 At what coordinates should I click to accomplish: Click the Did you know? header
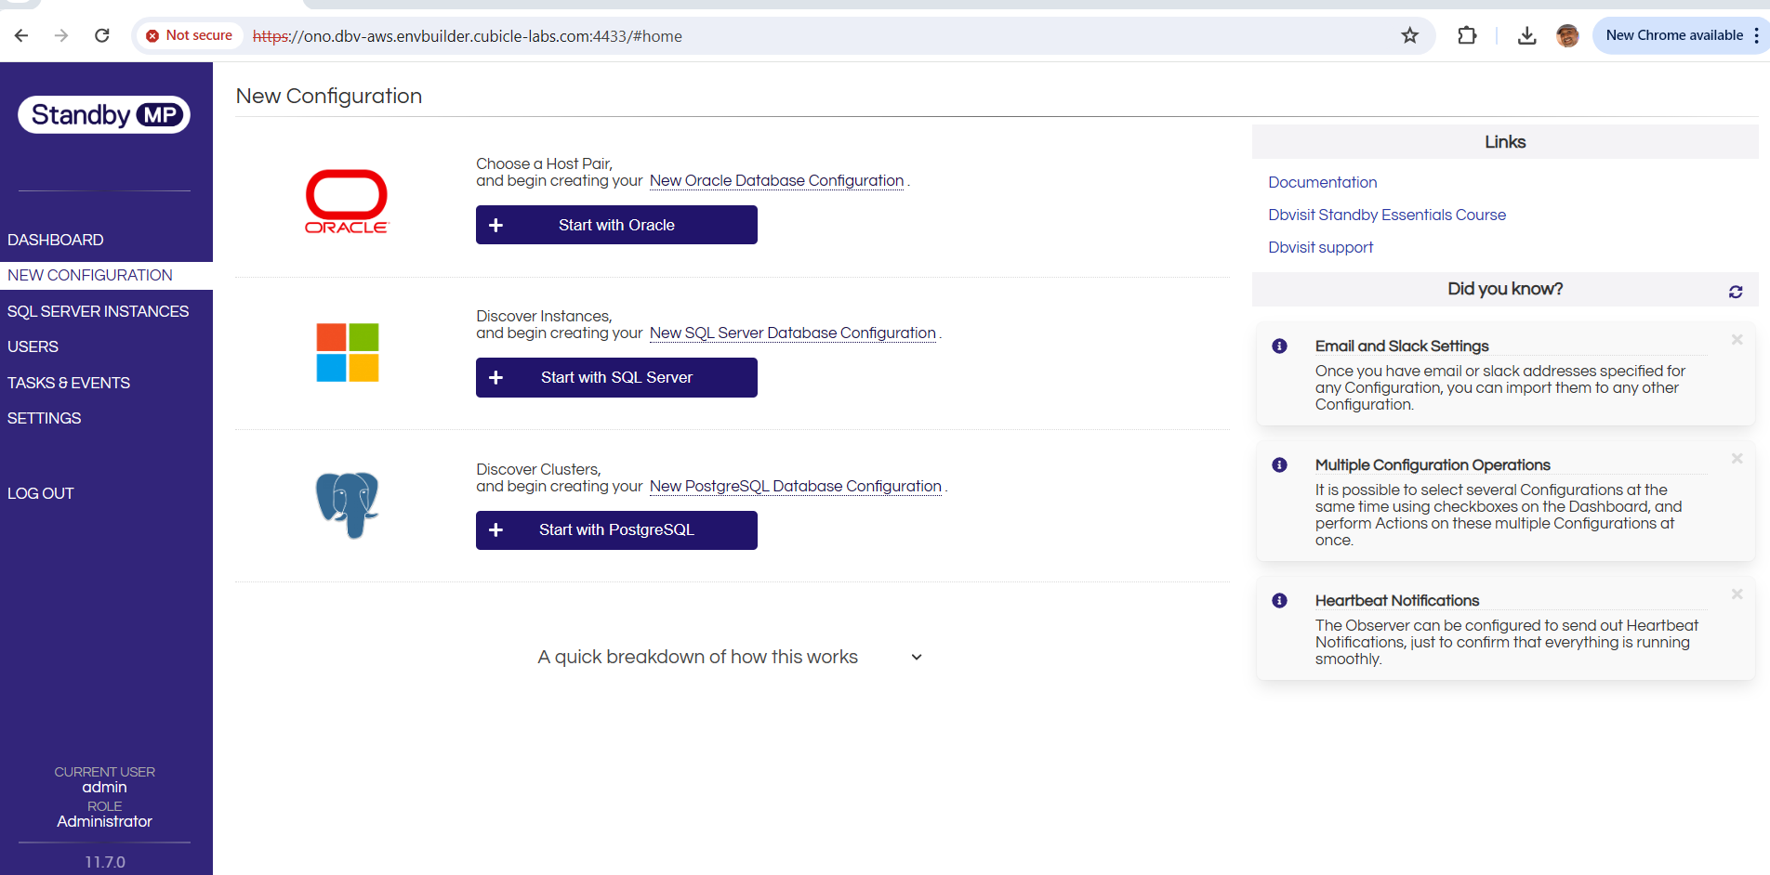click(x=1505, y=289)
